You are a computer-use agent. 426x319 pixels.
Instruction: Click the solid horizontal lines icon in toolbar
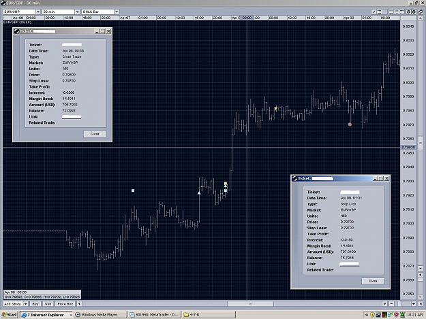pos(391,12)
